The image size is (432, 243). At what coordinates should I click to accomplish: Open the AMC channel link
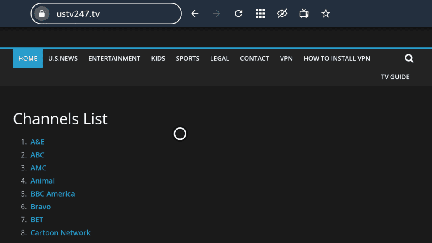38,168
